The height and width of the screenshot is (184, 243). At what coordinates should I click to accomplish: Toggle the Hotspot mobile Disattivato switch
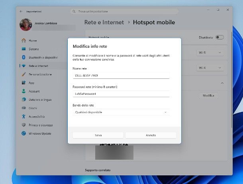pos(219,37)
